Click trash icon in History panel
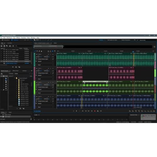The height and width of the screenshot is (157, 157). tap(31, 119)
